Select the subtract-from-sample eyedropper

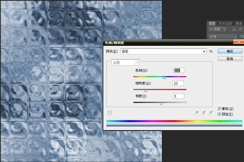point(210,113)
